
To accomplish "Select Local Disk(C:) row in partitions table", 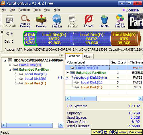I will [x=104, y=68].
